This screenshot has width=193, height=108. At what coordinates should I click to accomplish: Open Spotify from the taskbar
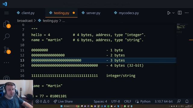[108, 106]
